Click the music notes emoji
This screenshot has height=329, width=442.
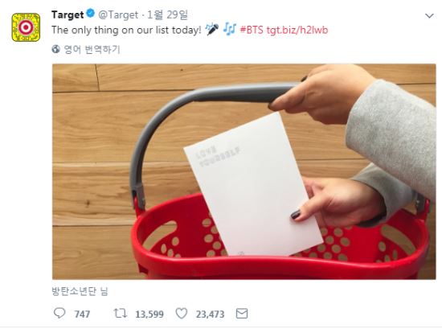[230, 29]
